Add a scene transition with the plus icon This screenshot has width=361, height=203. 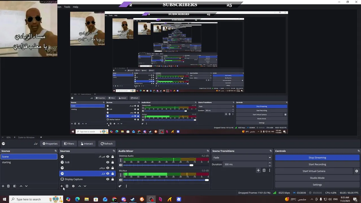pos(258,170)
